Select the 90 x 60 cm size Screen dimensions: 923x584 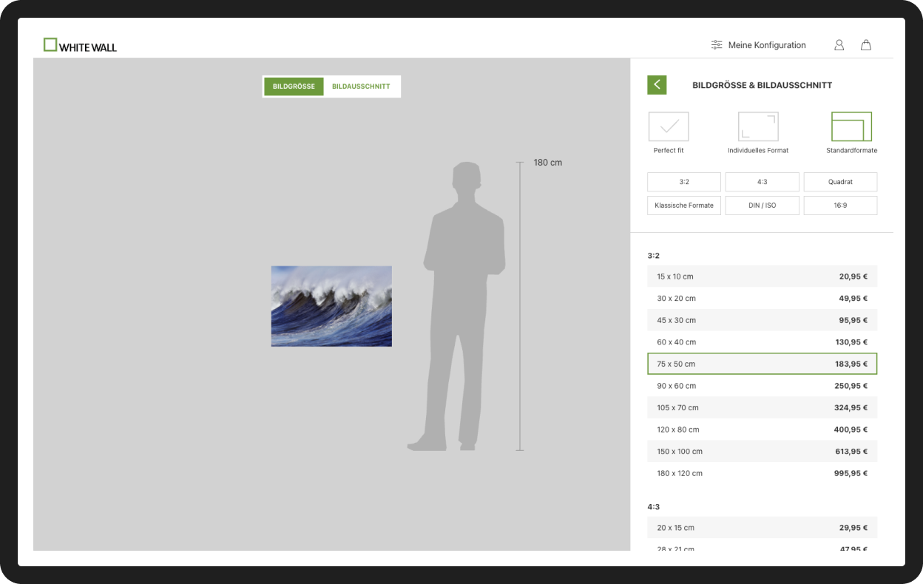pyautogui.click(x=762, y=386)
